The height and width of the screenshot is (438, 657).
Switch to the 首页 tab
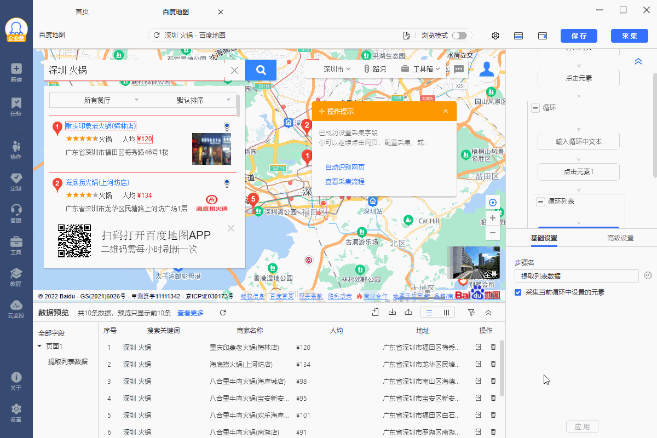(x=82, y=11)
